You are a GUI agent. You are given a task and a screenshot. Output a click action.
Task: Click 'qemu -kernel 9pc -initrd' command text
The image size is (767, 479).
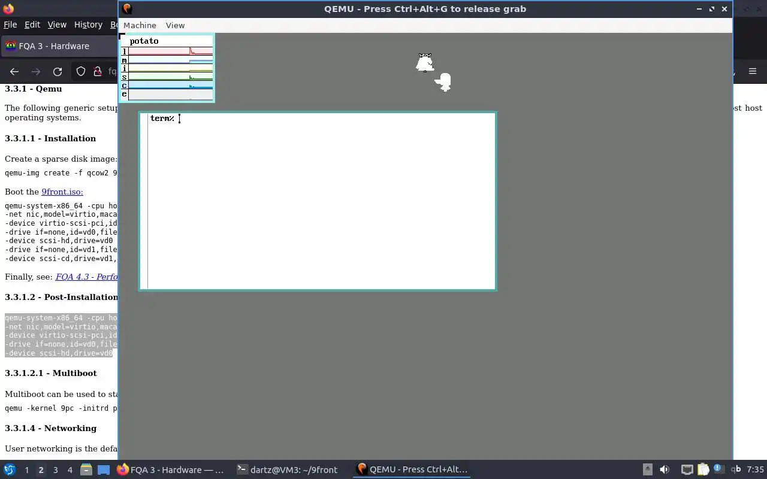tap(61, 408)
